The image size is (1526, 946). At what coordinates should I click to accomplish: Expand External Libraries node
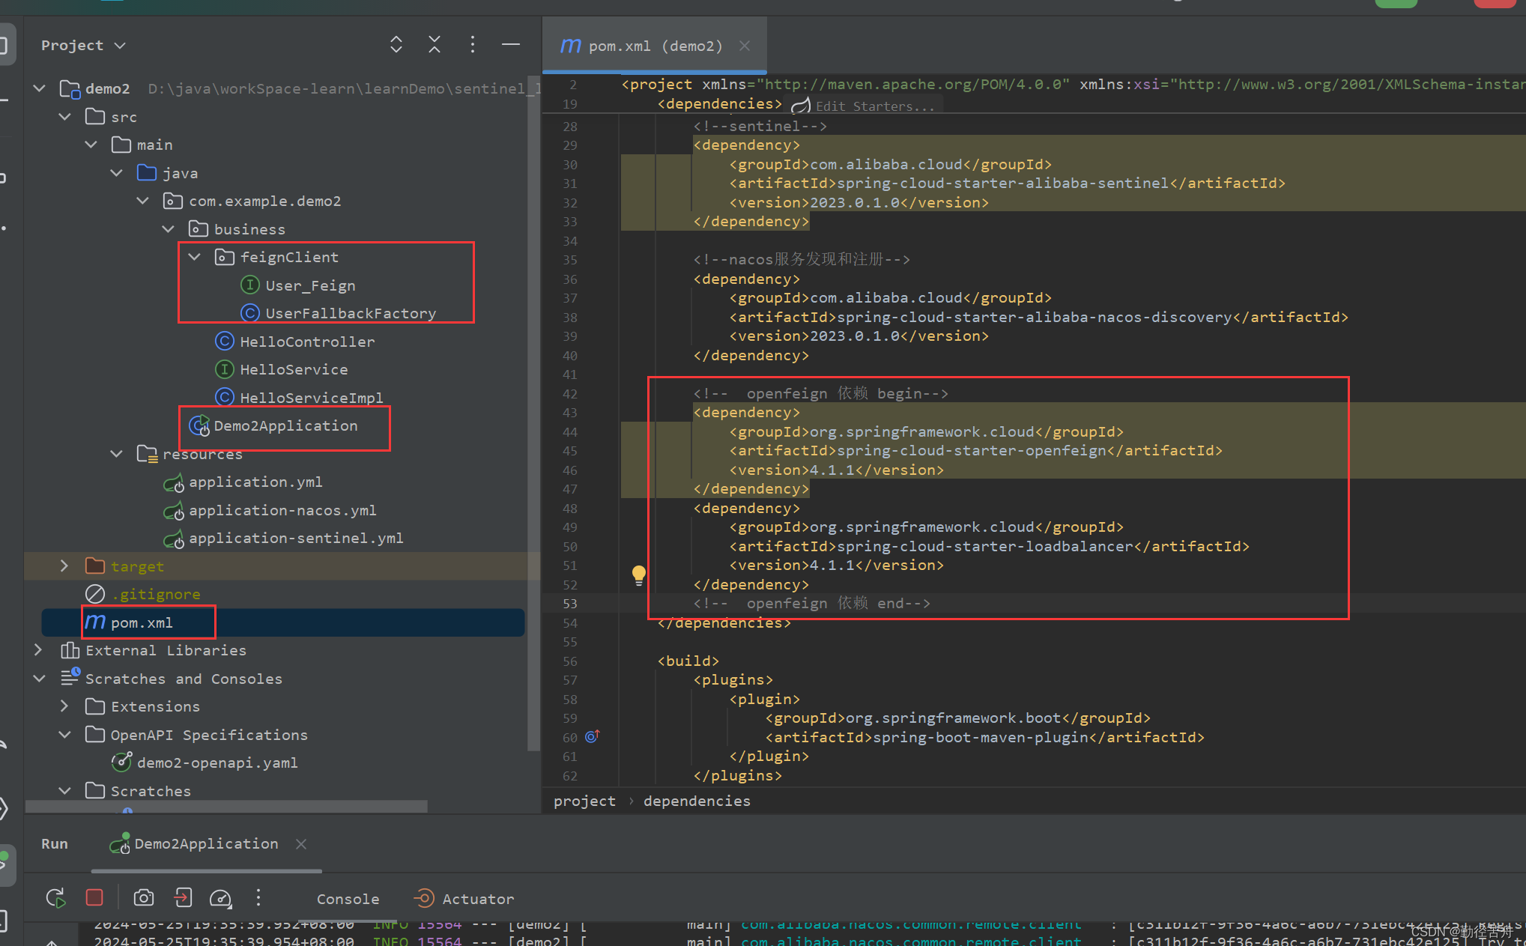(38, 650)
